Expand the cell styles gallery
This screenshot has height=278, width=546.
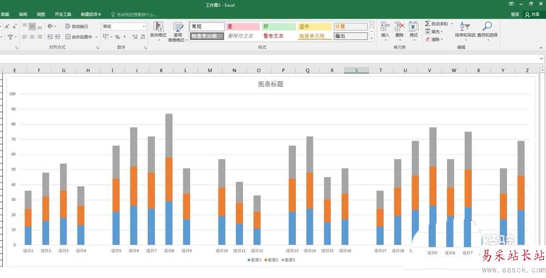372,39
